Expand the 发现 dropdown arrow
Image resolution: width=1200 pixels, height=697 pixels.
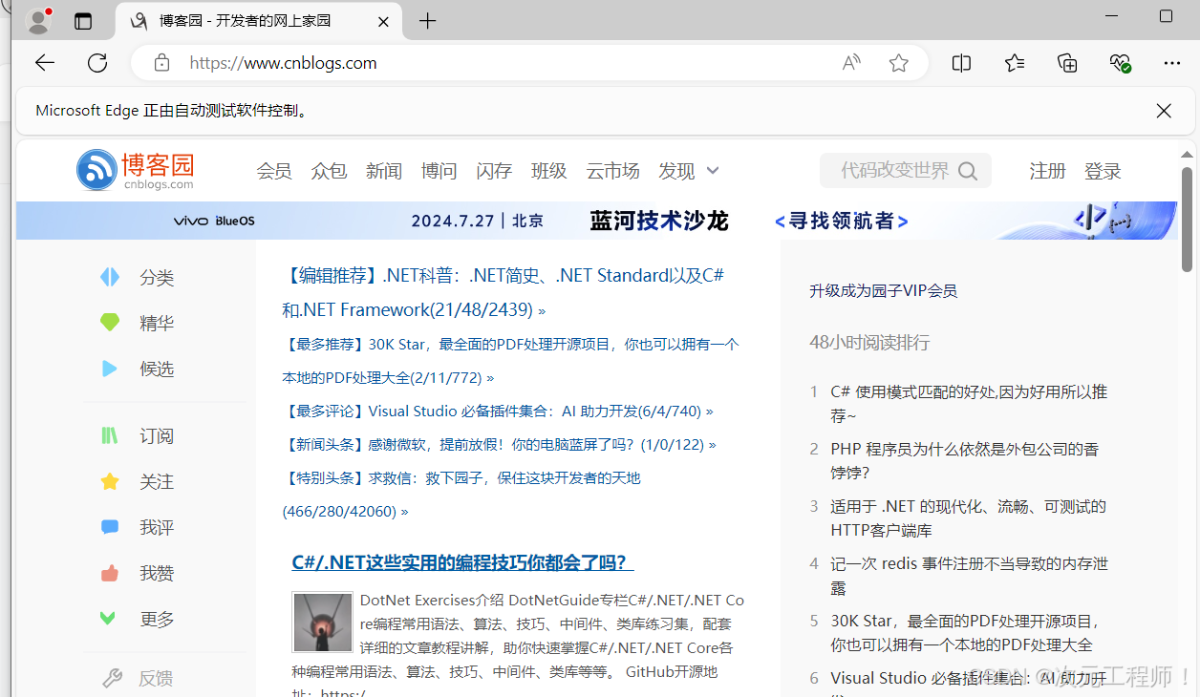[713, 171]
